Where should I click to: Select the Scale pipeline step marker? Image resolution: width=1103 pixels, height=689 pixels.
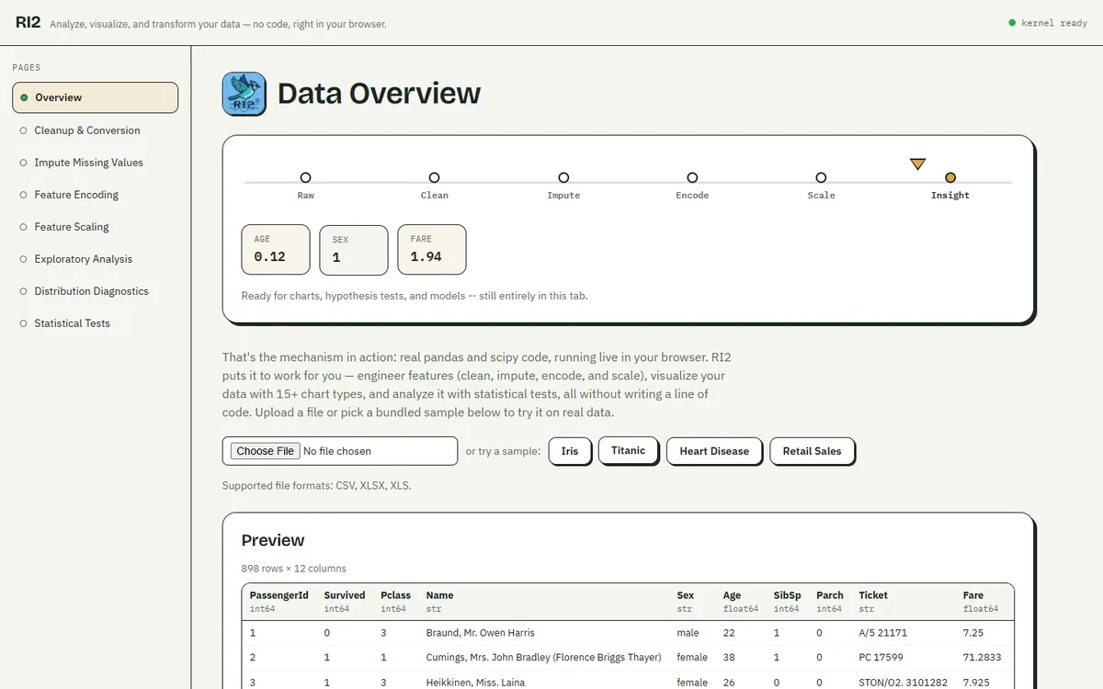[x=821, y=177]
